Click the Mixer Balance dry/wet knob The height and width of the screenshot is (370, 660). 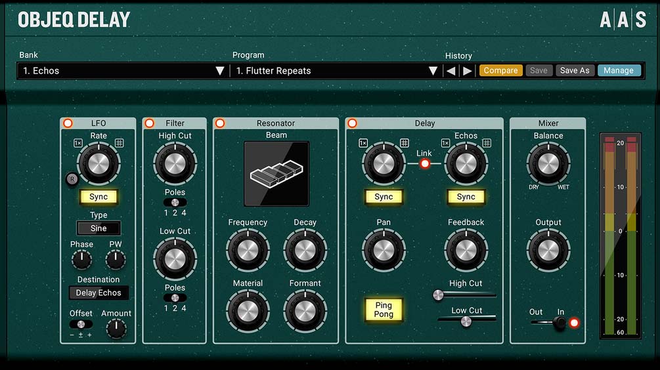click(x=548, y=163)
